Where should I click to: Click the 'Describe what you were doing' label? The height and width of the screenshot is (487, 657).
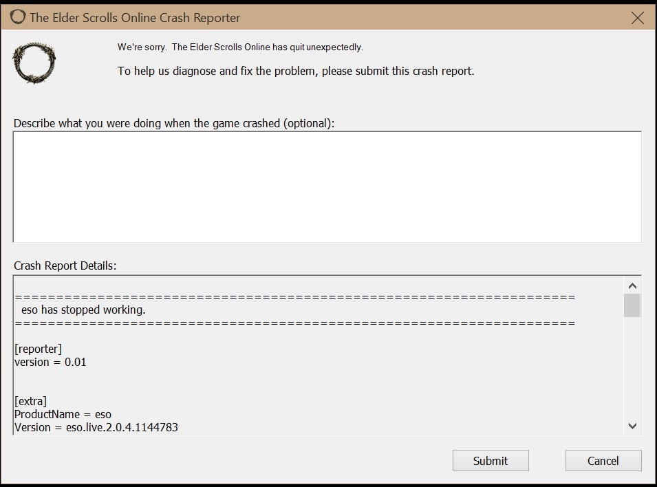tap(174, 123)
